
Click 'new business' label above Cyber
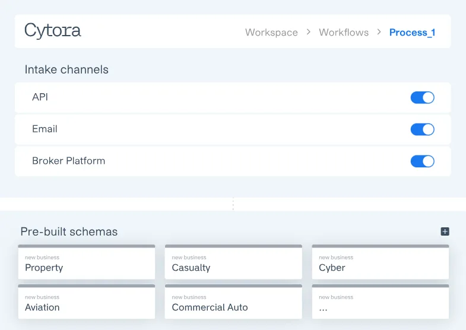click(x=336, y=257)
